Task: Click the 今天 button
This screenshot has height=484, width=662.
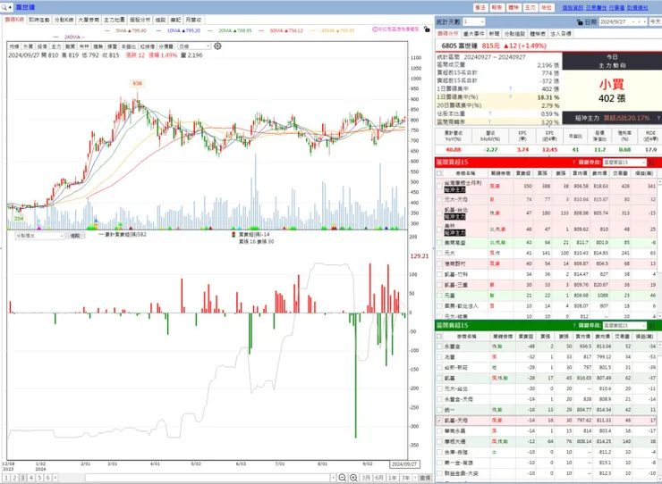Action: click(x=655, y=21)
